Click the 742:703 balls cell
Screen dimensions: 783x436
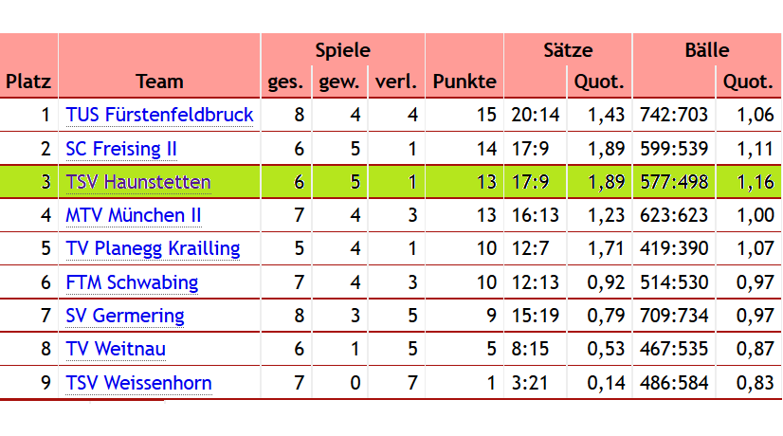point(674,115)
